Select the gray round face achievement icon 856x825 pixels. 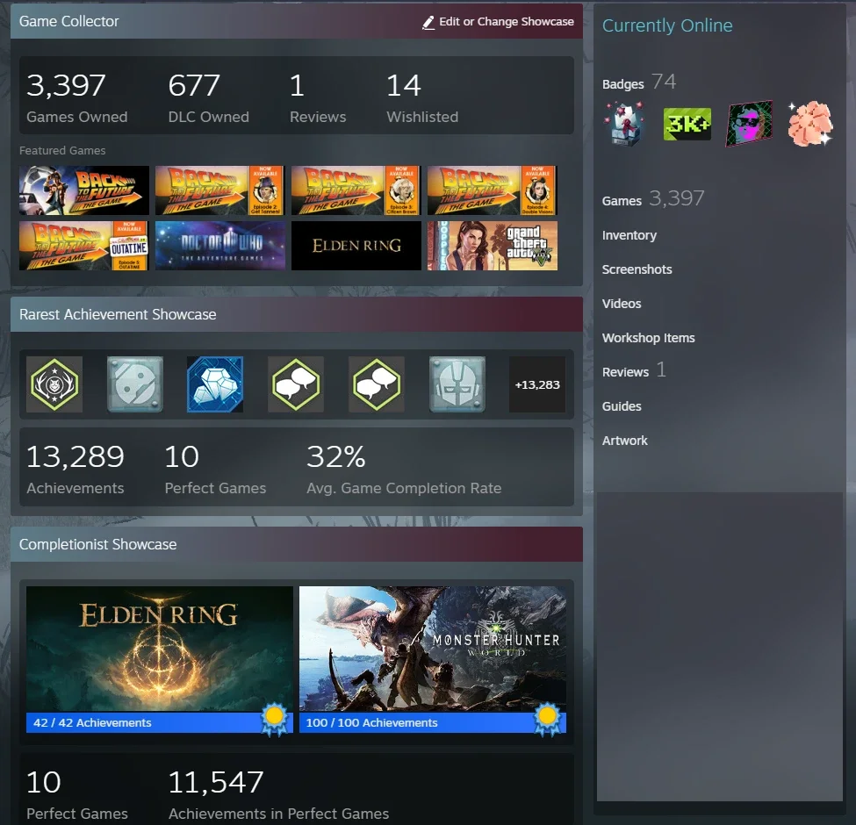pos(135,384)
